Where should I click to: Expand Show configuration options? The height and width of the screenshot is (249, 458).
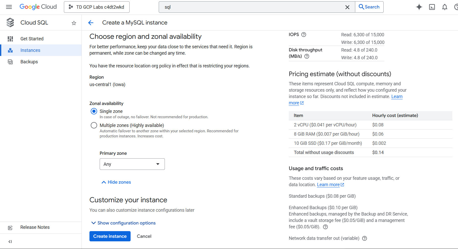(123, 223)
